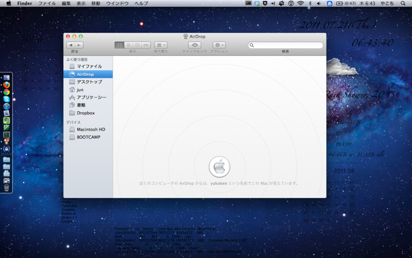Click the terminal-style menu bar icon

[x=248, y=4]
